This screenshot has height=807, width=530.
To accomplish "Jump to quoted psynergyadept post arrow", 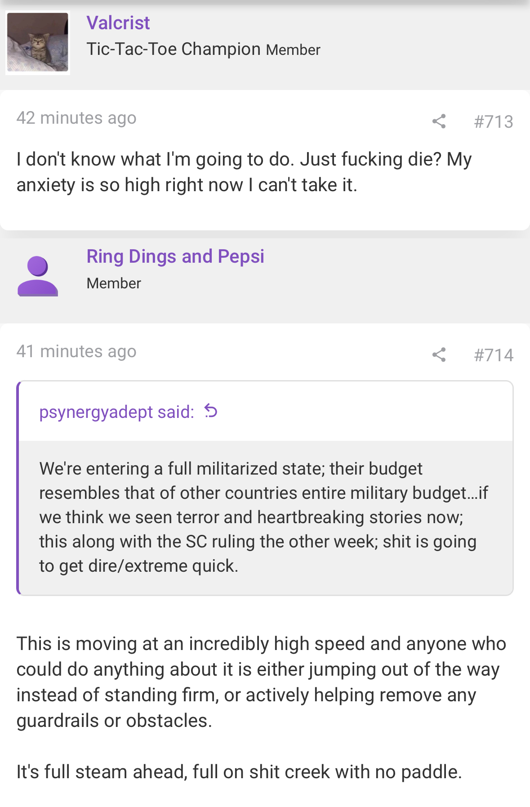I will point(211,411).
